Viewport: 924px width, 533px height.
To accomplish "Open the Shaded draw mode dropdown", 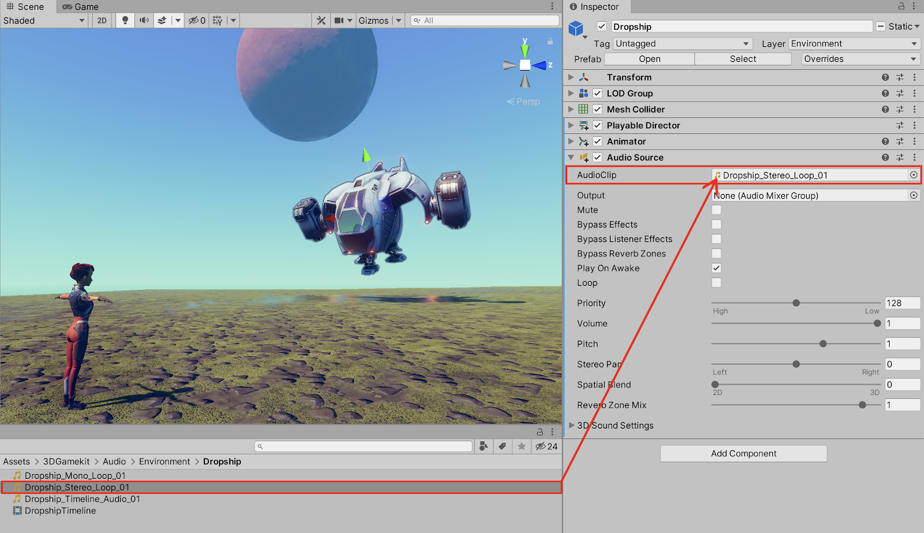I will (44, 21).
